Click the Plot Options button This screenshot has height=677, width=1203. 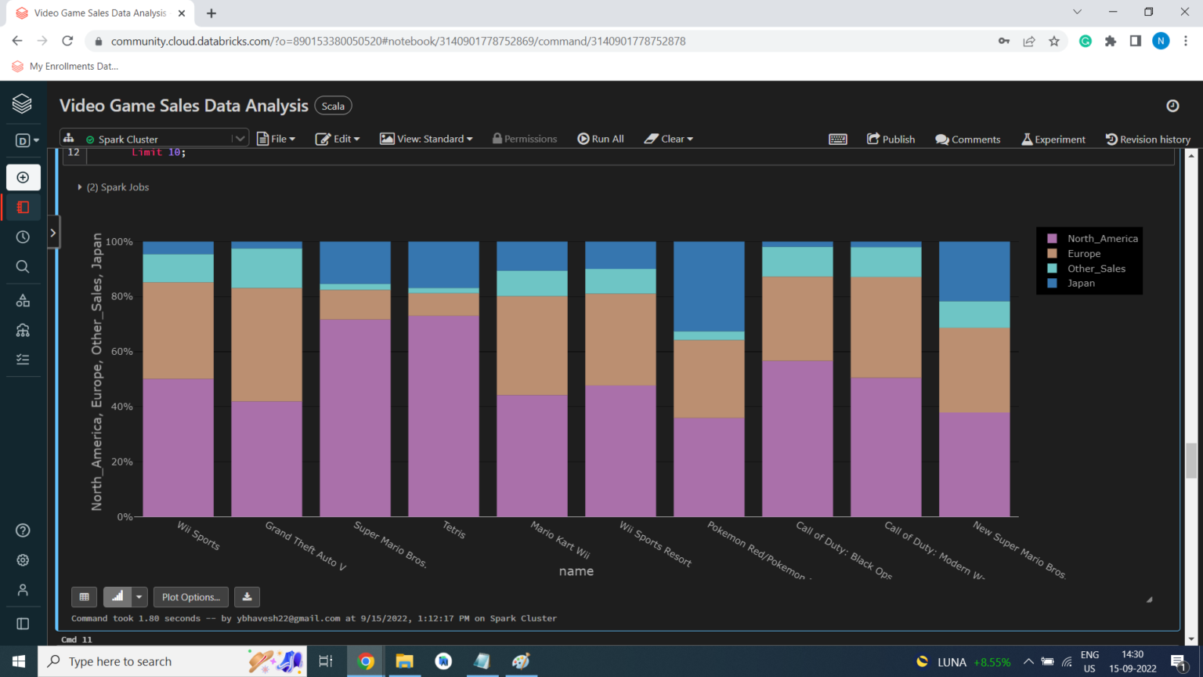(190, 597)
